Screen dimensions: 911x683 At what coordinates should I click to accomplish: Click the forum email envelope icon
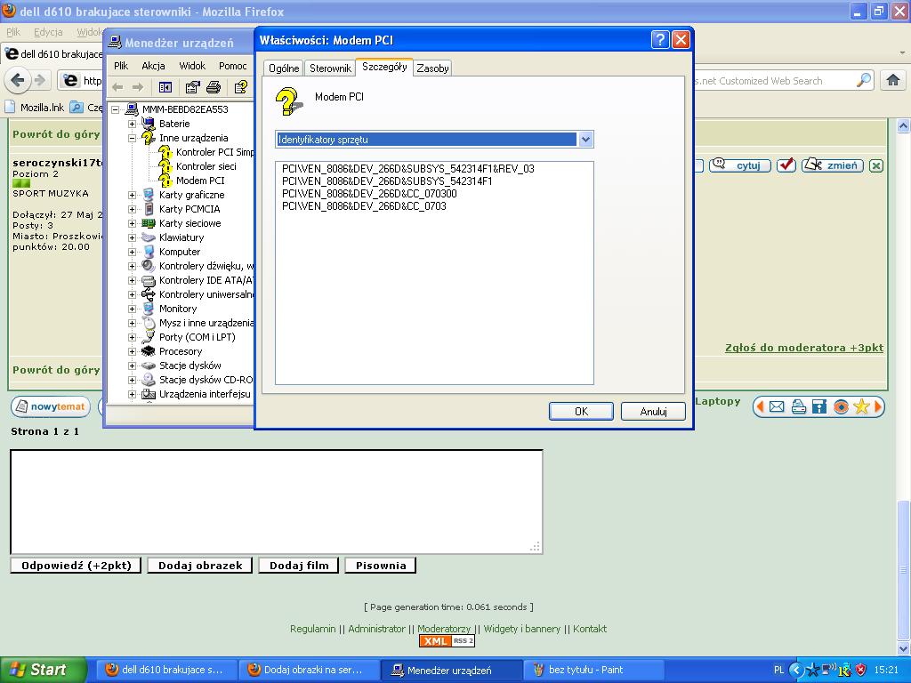click(777, 406)
